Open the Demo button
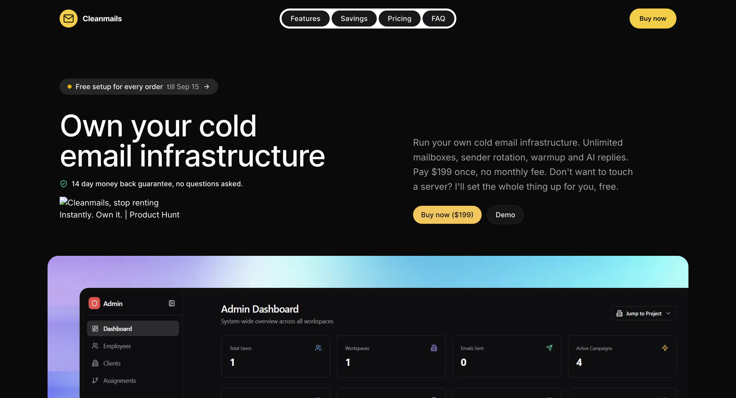This screenshot has height=398, width=736. [x=505, y=215]
